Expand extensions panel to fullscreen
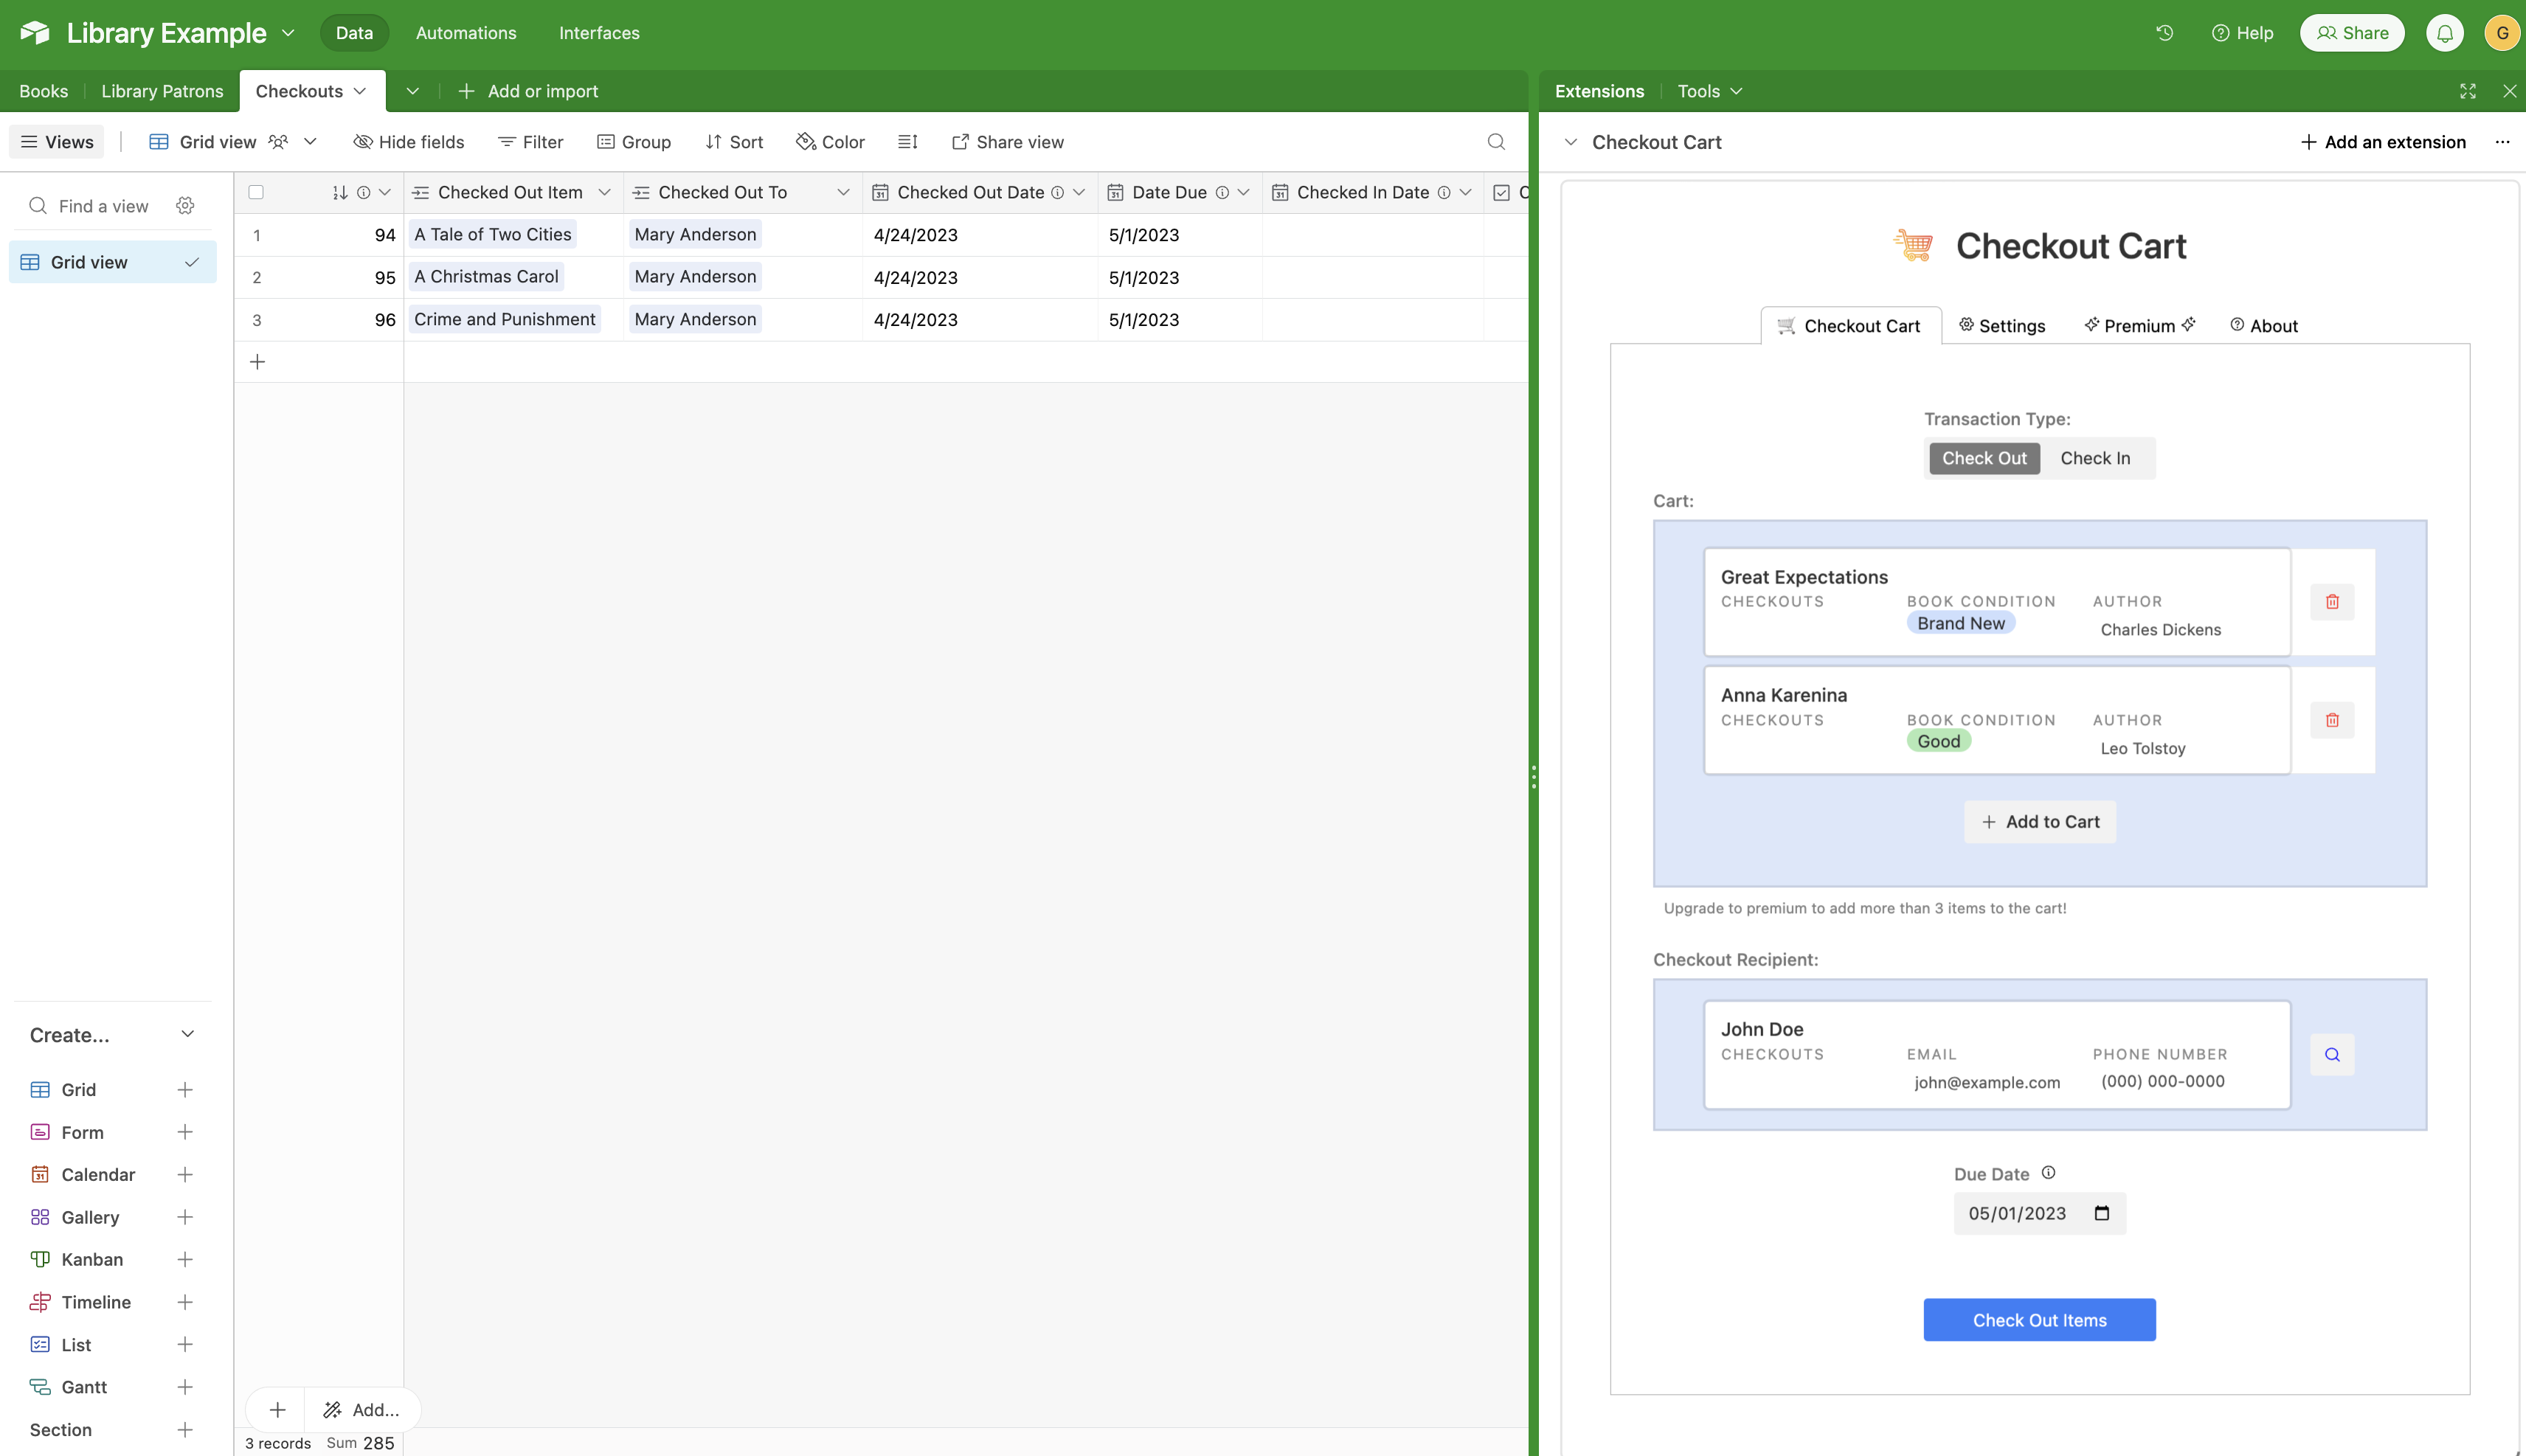The image size is (2526, 1456). [2468, 91]
